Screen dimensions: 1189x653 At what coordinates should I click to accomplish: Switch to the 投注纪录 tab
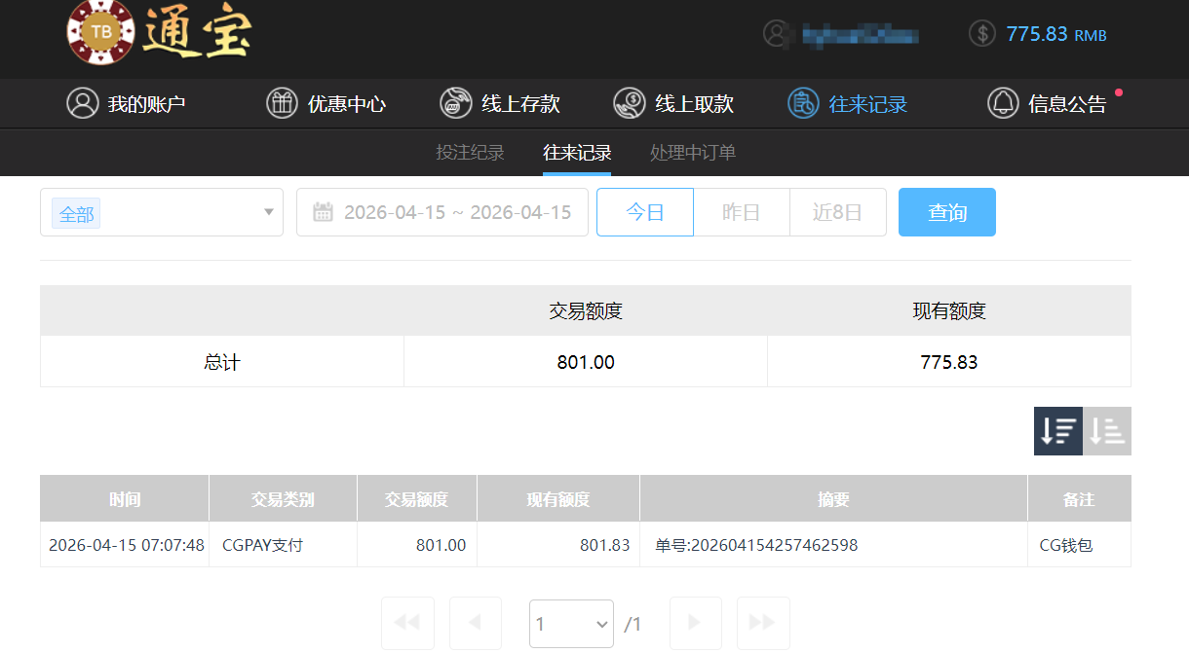pos(469,152)
